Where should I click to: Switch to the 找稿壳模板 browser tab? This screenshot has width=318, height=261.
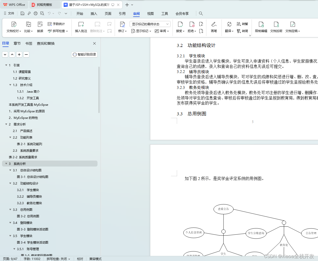pyautogui.click(x=45, y=5)
